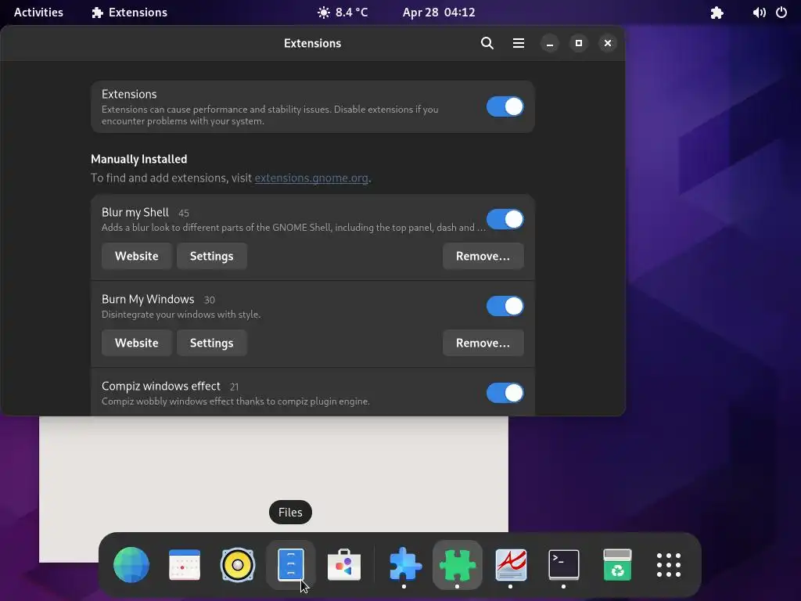Click the puzzle piece icon in top panel
The width and height of the screenshot is (801, 601).
pos(717,13)
